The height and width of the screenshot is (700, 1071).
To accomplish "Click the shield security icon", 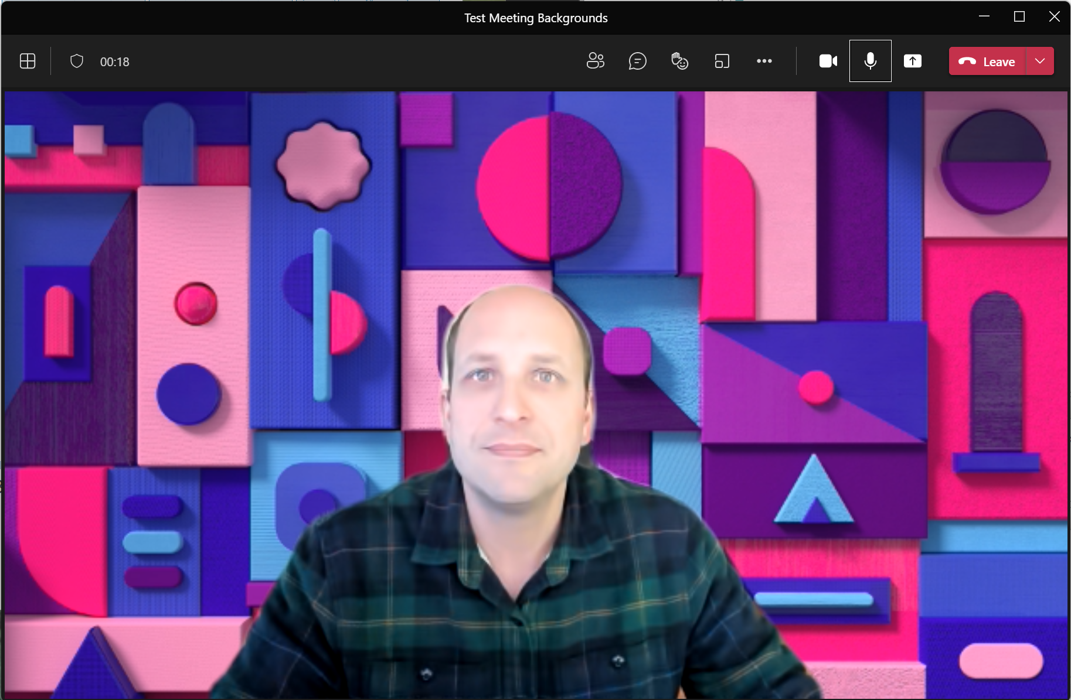I will tap(77, 62).
